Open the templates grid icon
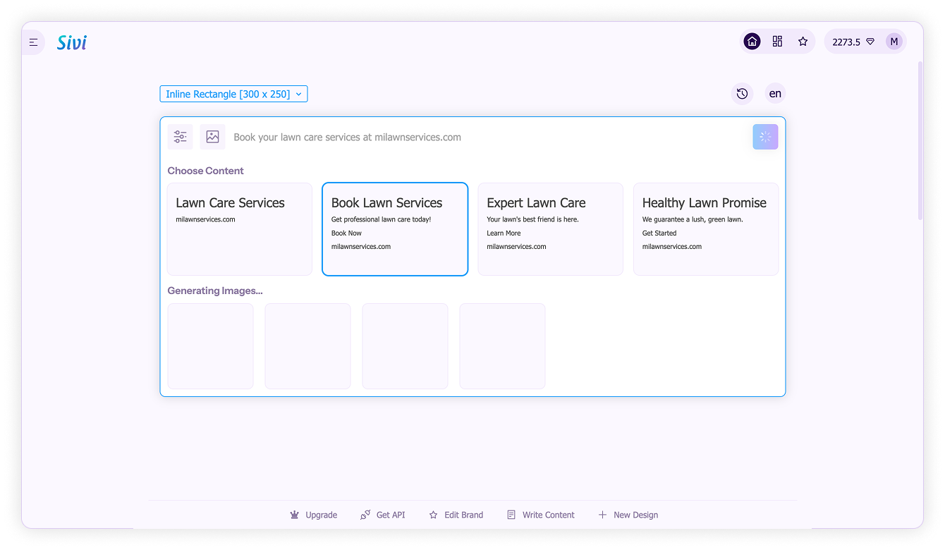The image size is (945, 550). point(777,42)
